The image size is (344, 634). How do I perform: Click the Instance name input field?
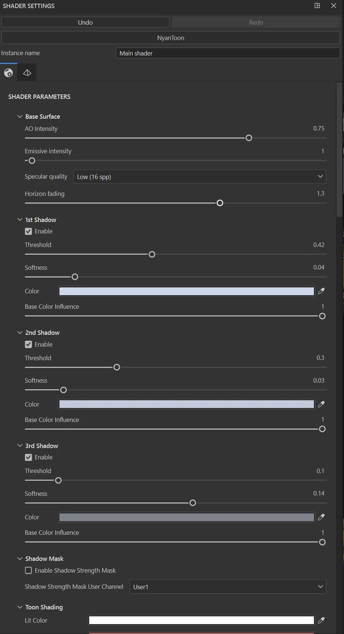(x=228, y=53)
